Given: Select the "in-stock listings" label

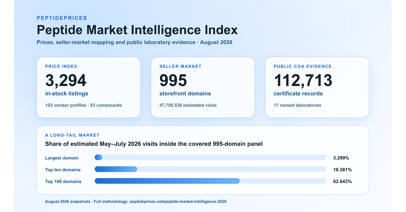Looking at the screenshot, I should [x=67, y=94].
